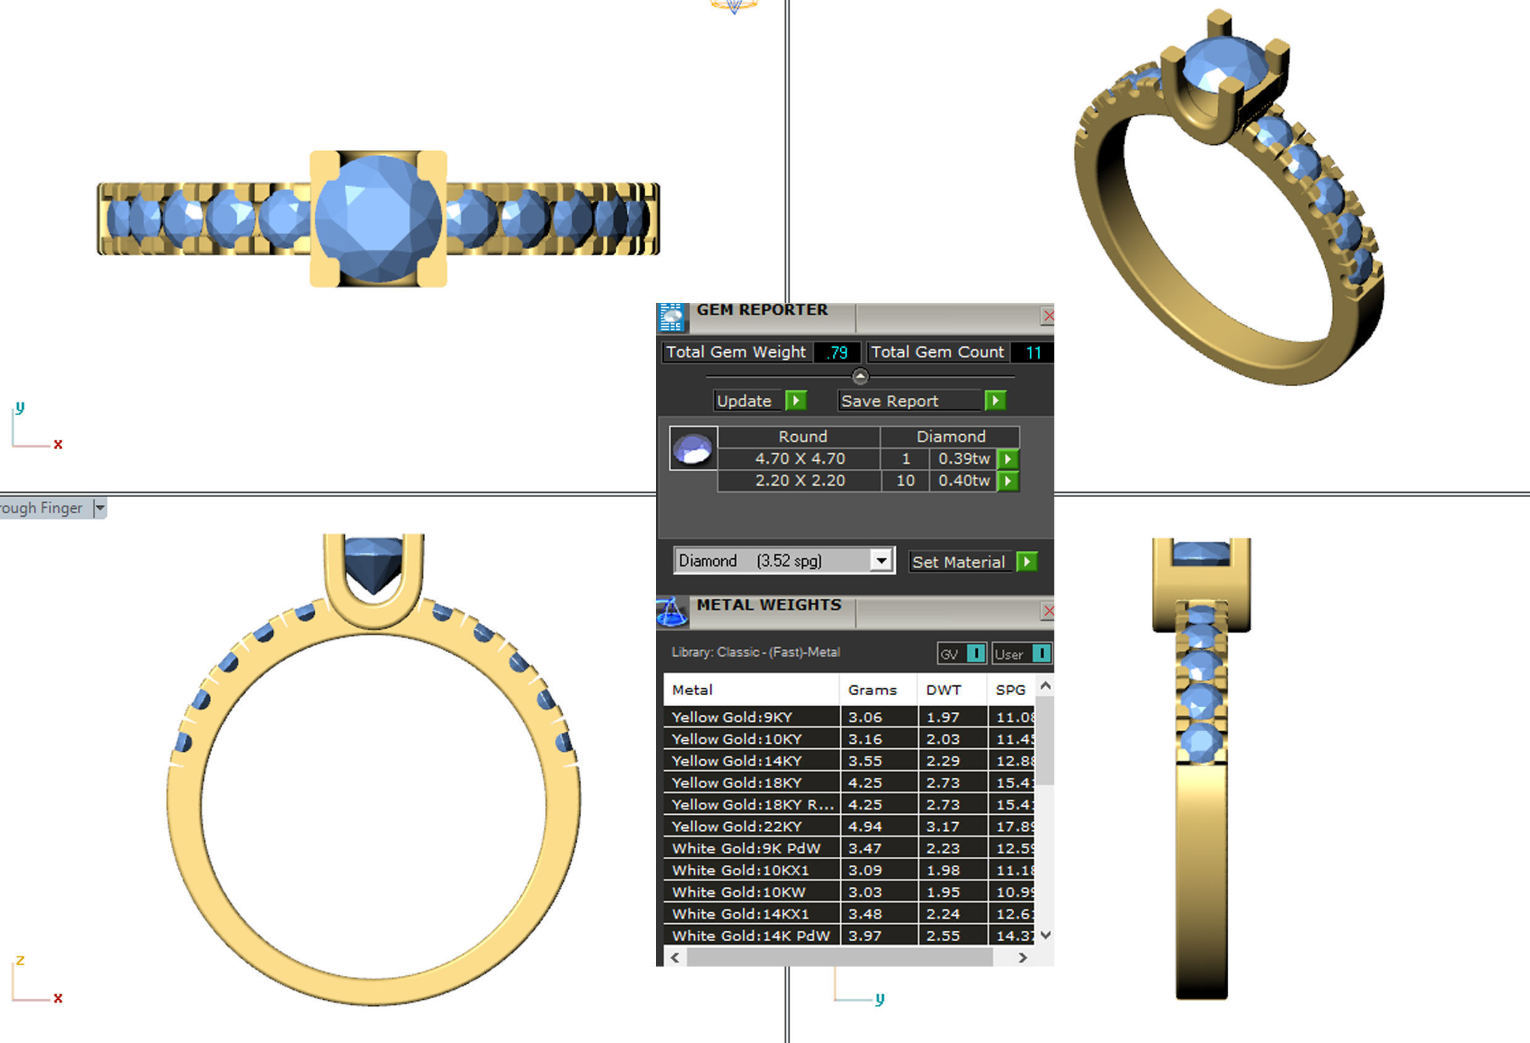Click the metal list scroll down arrow
This screenshot has height=1043, width=1530.
pos(1045,935)
